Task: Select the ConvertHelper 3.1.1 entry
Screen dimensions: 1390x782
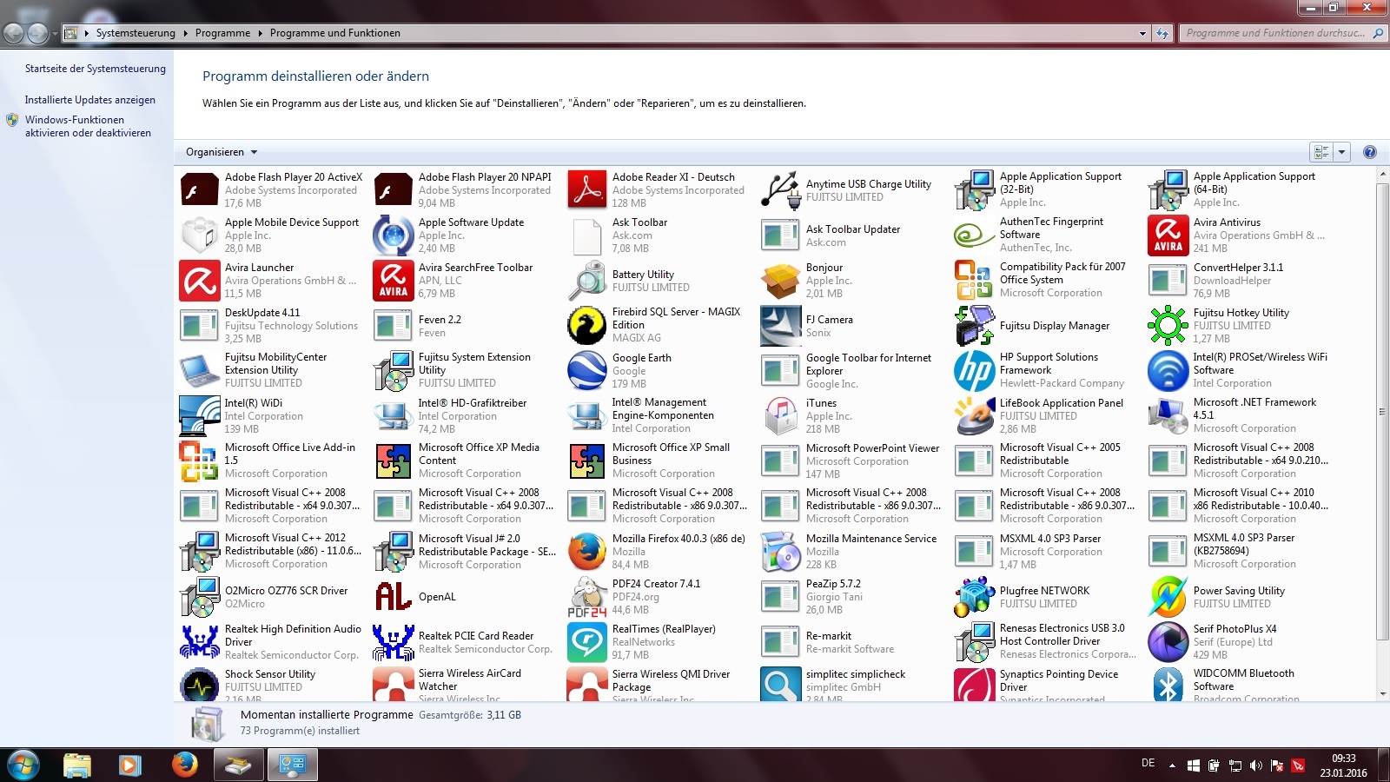Action: coord(1241,280)
